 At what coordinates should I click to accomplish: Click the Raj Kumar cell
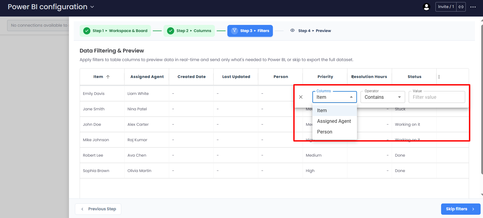[x=147, y=140]
